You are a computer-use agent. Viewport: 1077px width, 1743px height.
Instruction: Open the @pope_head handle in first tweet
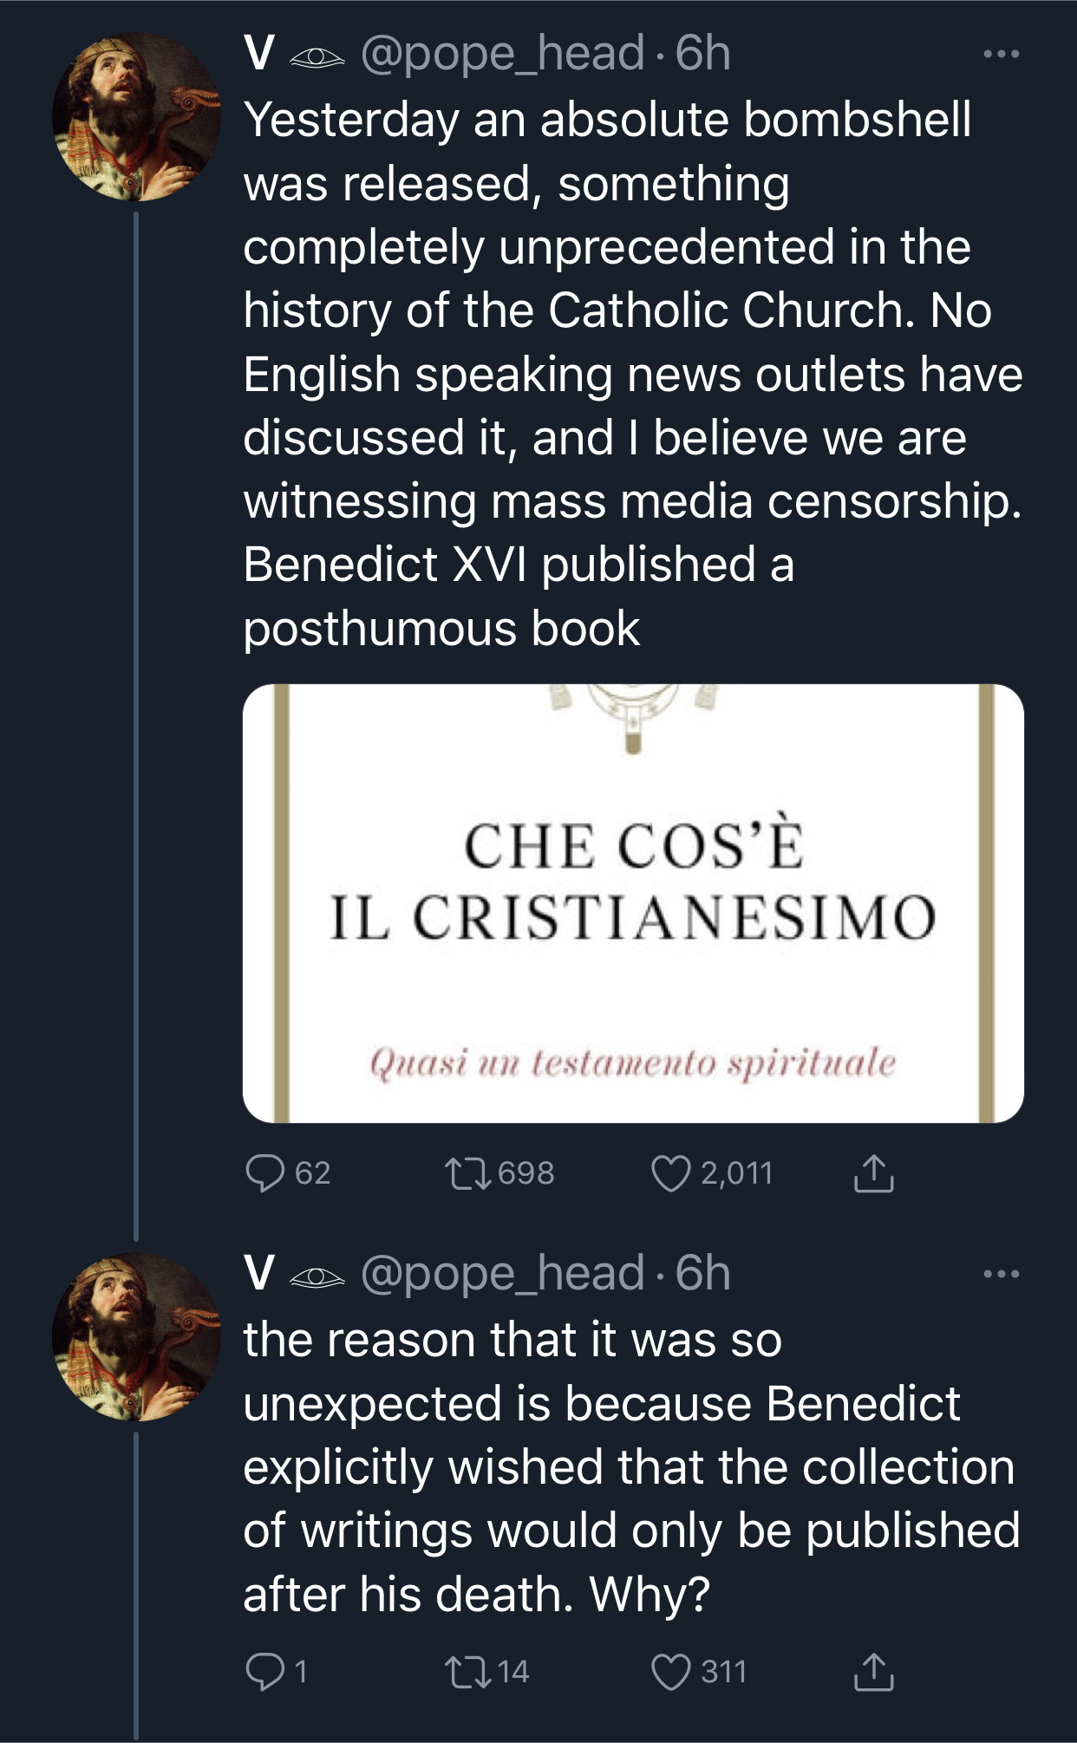pyautogui.click(x=502, y=54)
